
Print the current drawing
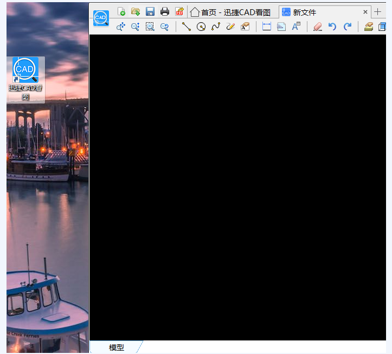tap(165, 12)
